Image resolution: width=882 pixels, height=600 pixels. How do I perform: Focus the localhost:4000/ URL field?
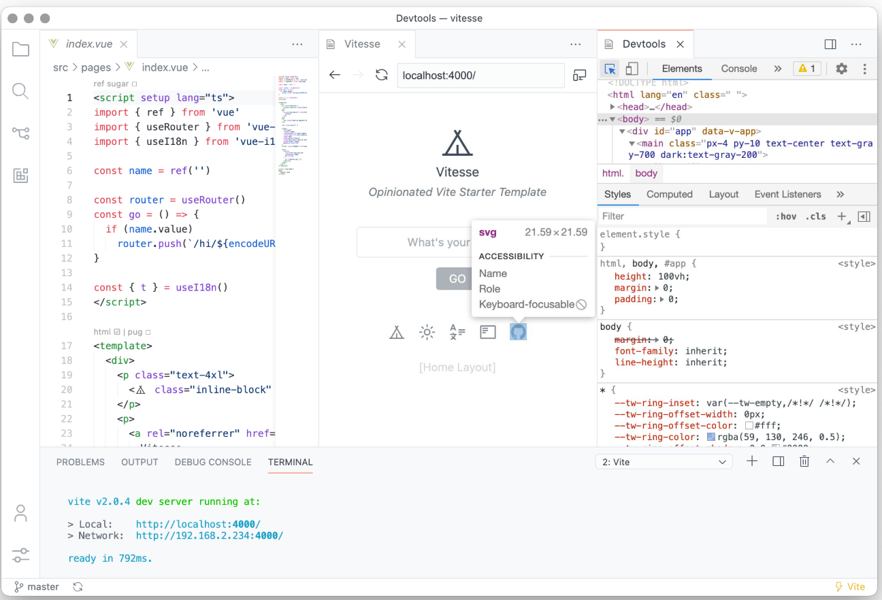480,76
